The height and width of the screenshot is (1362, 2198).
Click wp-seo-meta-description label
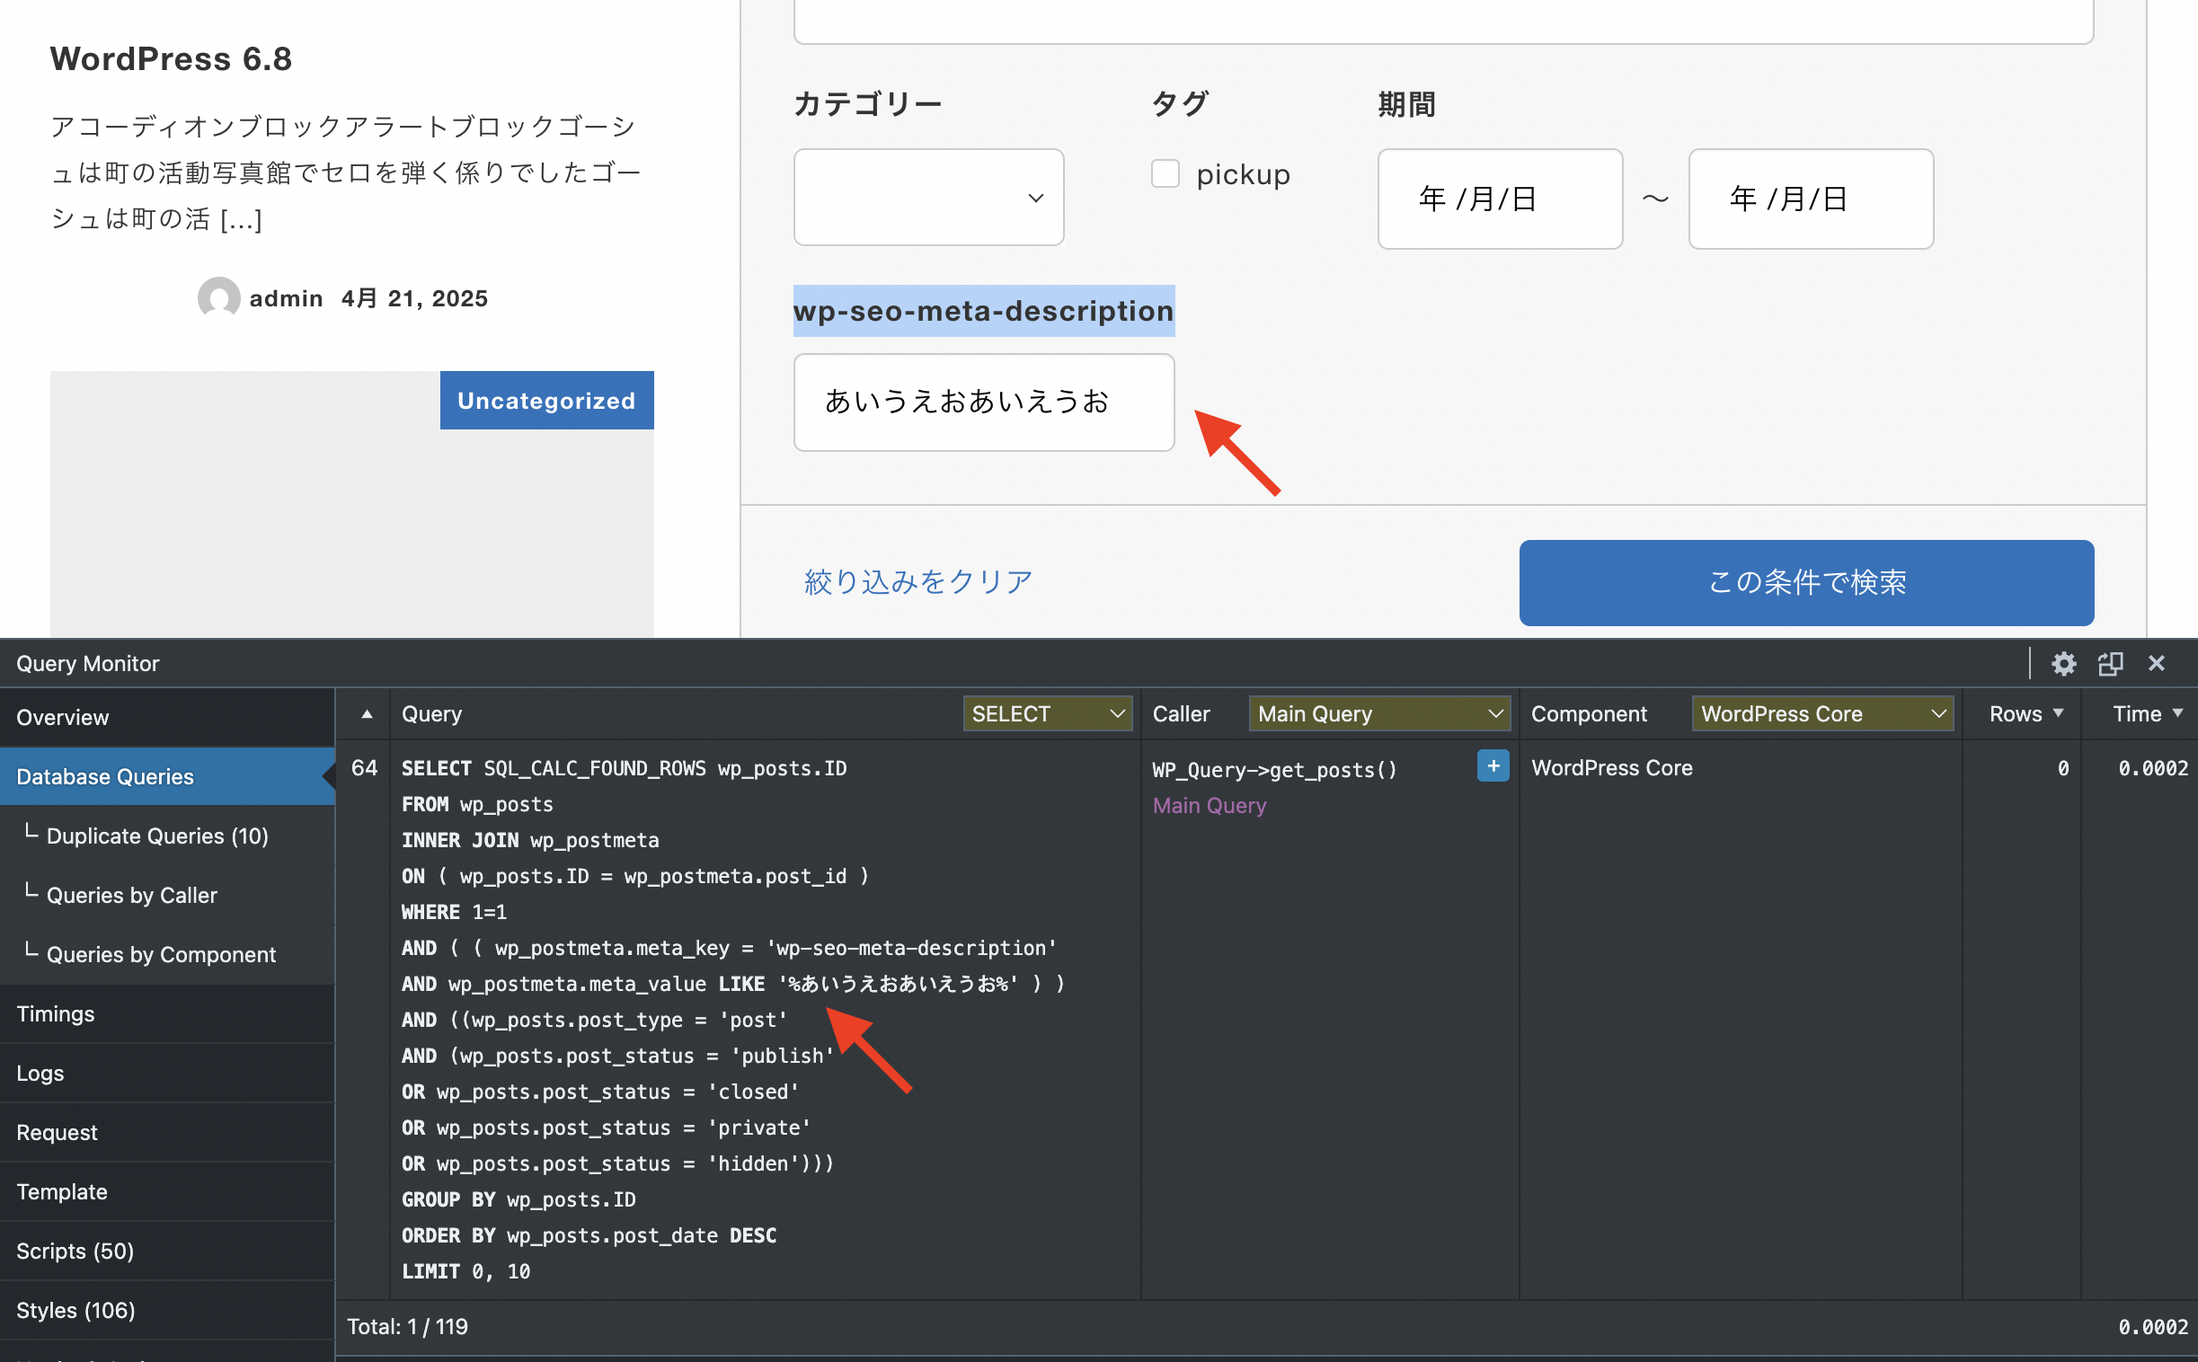click(x=984, y=311)
